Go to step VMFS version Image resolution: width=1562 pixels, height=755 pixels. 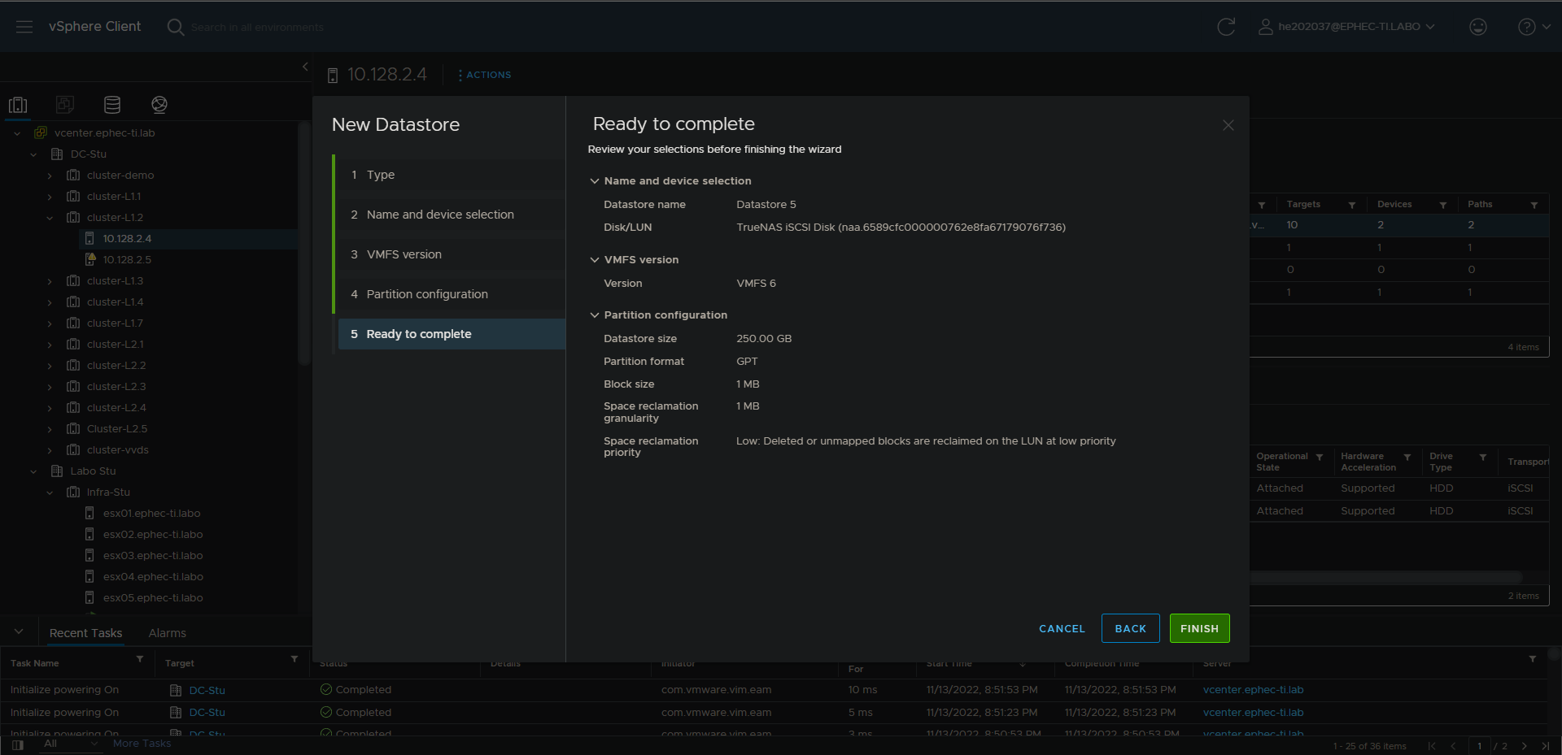(x=452, y=254)
